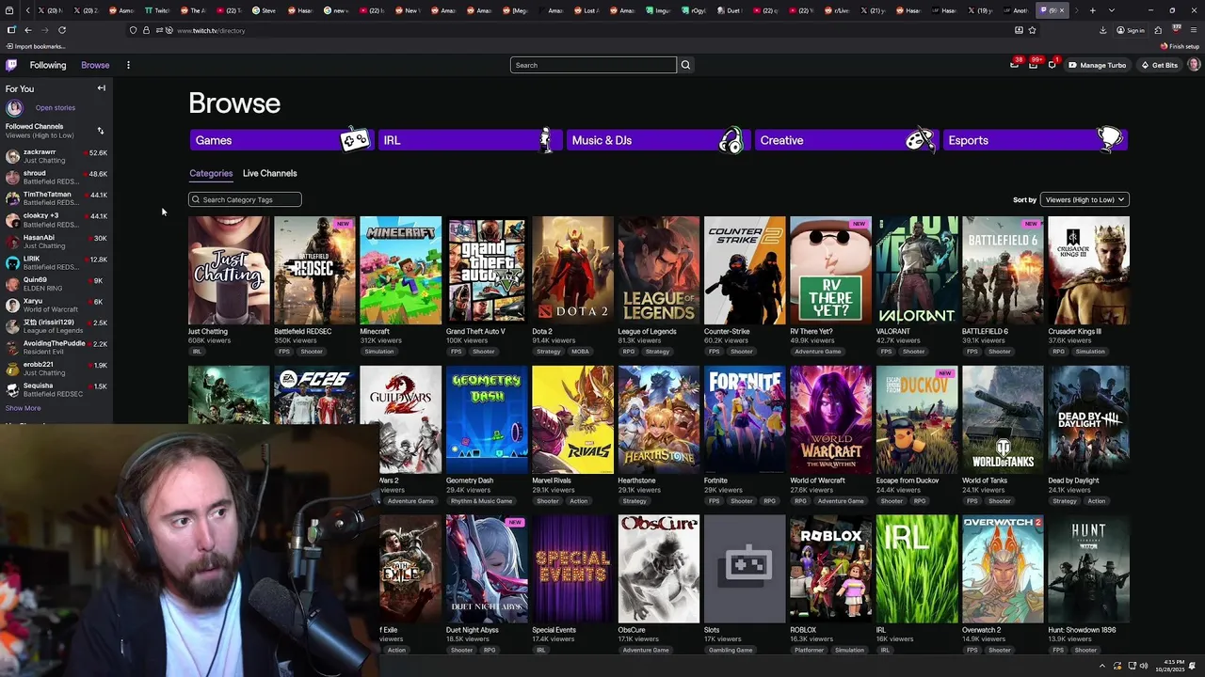Open the Minecraft category thumbnail

pos(400,271)
